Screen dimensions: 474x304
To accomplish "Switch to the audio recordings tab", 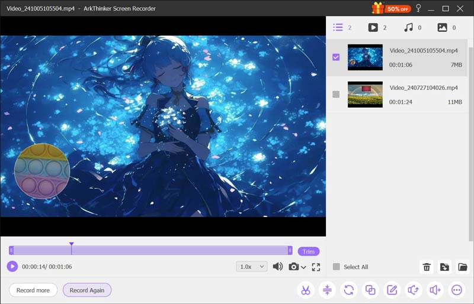I will click(412, 27).
